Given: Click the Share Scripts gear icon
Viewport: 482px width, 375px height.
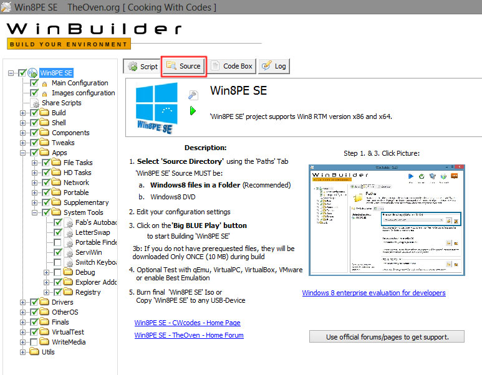Looking at the screenshot, I should 36,103.
